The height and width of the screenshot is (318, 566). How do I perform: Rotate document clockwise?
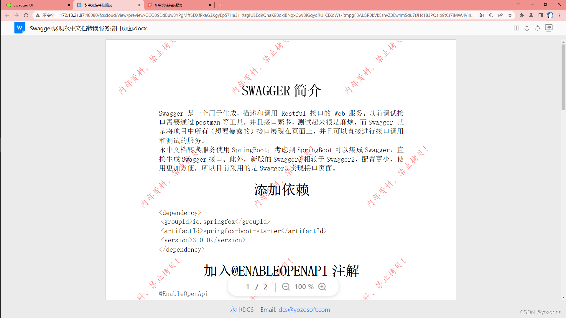(x=527, y=28)
